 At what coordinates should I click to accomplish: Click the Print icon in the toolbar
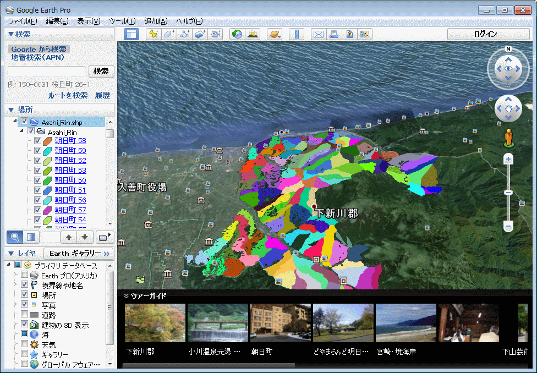point(334,34)
